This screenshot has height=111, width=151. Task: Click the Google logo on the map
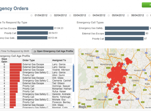(82, 107)
